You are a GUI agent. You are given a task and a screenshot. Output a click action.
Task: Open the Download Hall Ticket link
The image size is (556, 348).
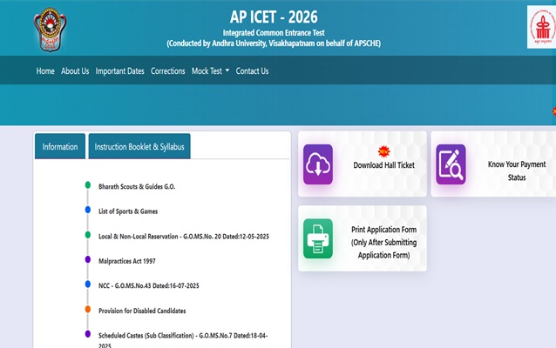click(x=383, y=165)
